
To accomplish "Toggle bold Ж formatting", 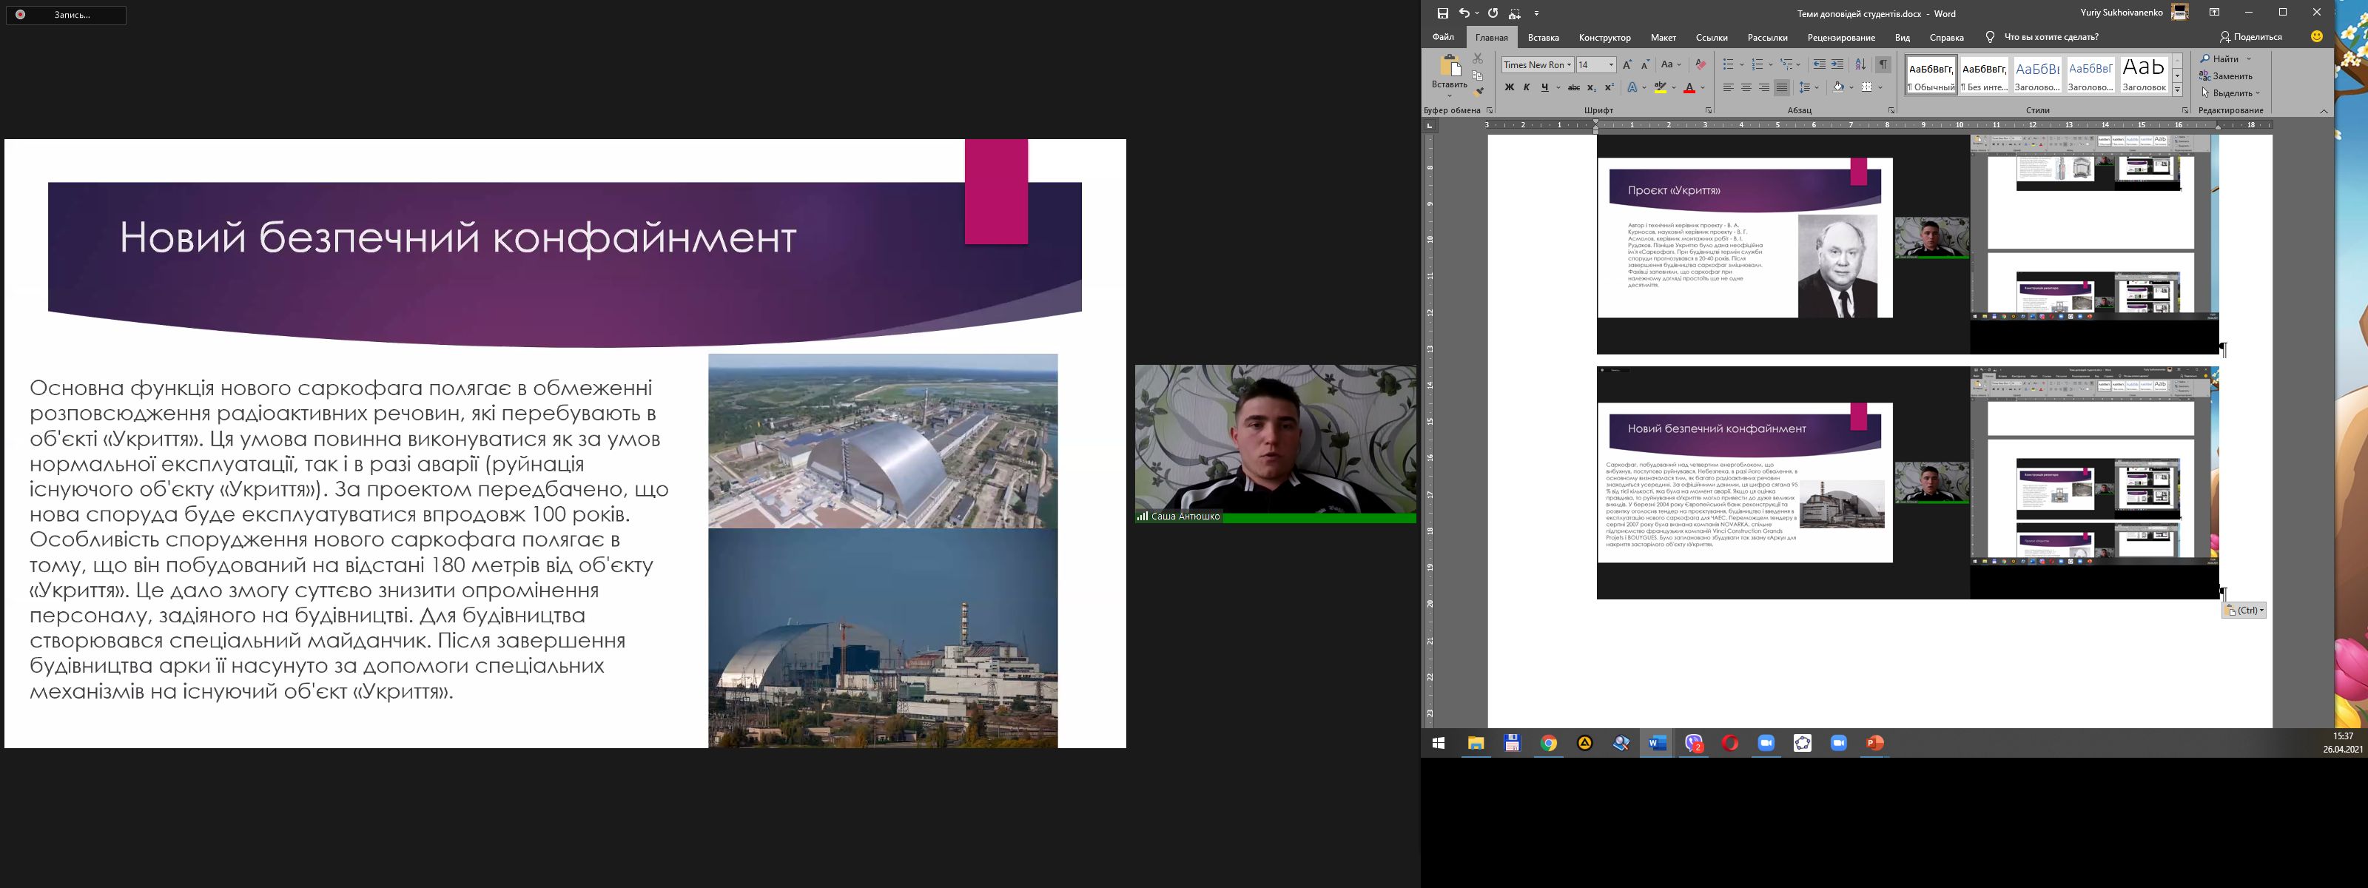I will pyautogui.click(x=1509, y=87).
